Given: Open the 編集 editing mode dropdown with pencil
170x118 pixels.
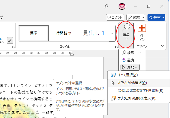Looking at the screenshot, I should [x=136, y=17].
